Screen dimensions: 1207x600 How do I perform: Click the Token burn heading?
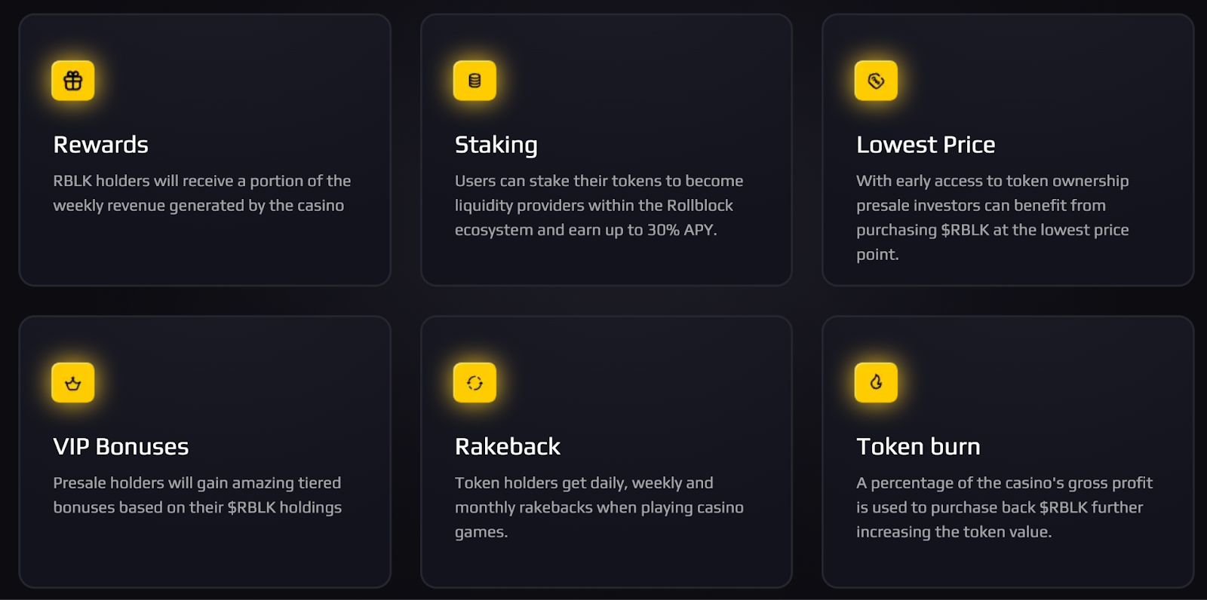point(918,447)
